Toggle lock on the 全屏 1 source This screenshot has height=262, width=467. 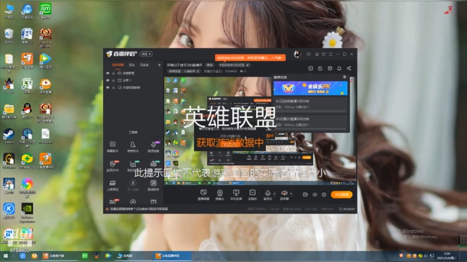(114, 80)
